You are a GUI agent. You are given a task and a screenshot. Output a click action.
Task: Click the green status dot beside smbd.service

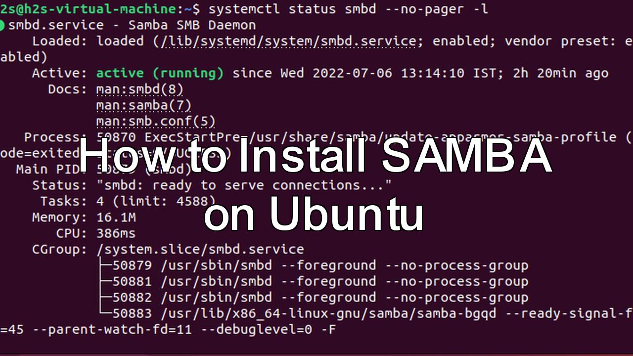pos(2,25)
